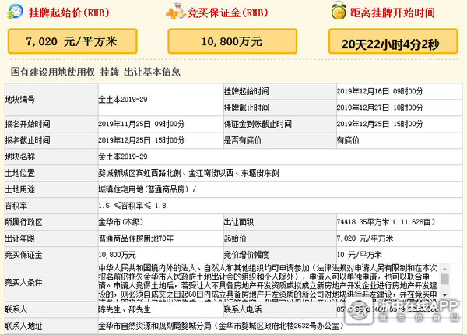Viewport: 467px width, 335px height.
Task: Click inside the 竞买人条件 text area
Action: tap(265, 283)
